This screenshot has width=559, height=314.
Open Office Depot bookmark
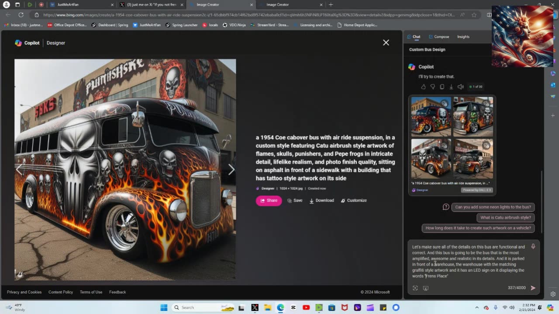pyautogui.click(x=67, y=25)
